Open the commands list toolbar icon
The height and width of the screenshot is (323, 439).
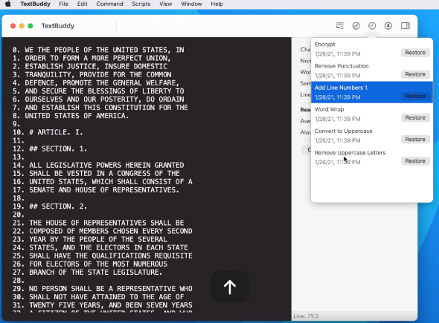click(x=339, y=26)
